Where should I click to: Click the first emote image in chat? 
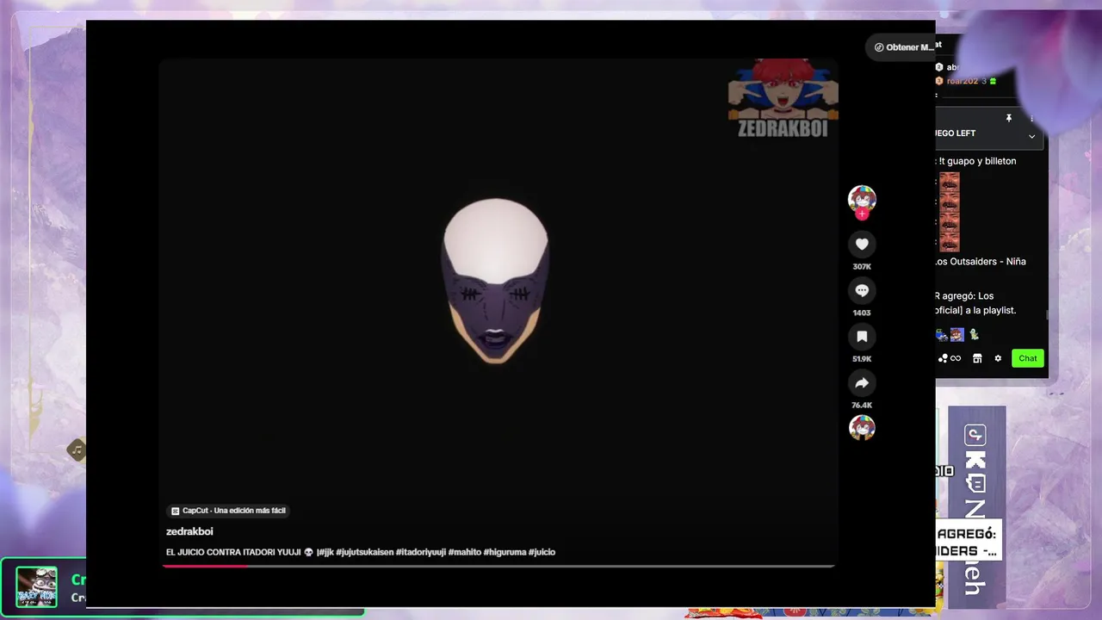[950, 181]
